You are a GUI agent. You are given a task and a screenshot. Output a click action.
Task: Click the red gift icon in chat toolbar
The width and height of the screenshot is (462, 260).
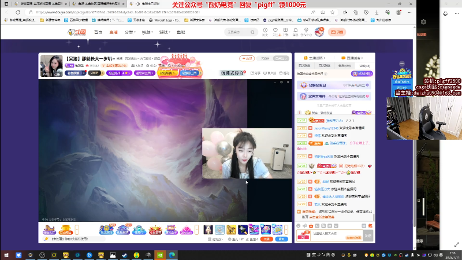(311, 226)
